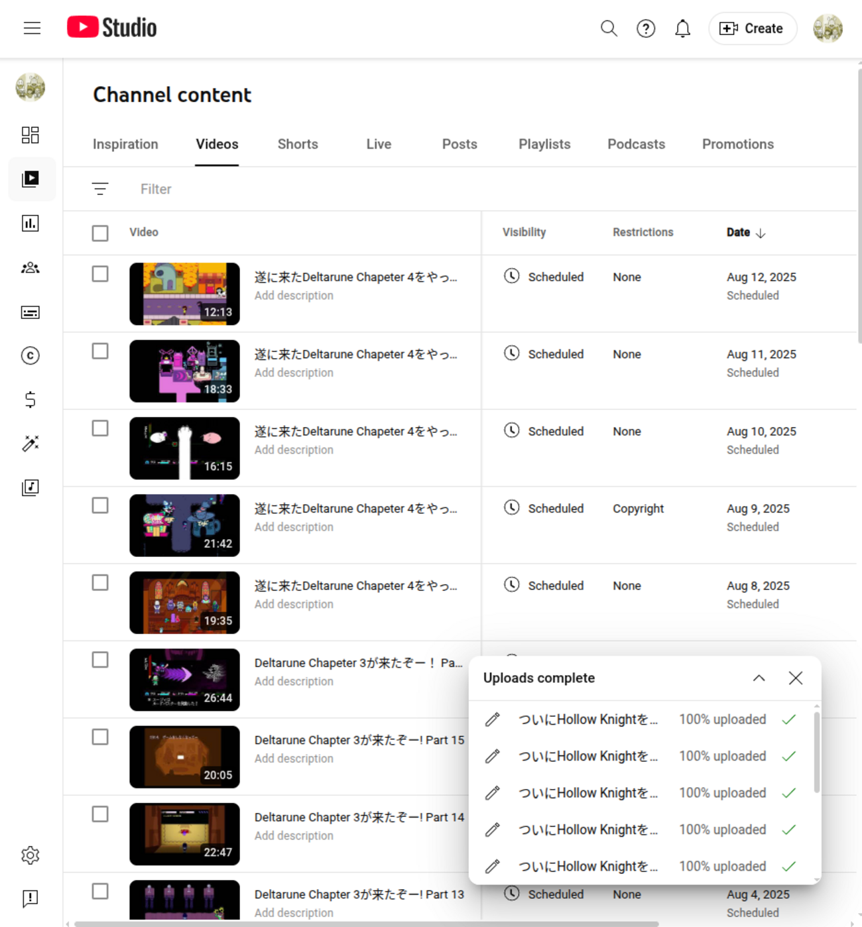
Task: Select the checkbox for the 12:13 video
Action: click(100, 274)
